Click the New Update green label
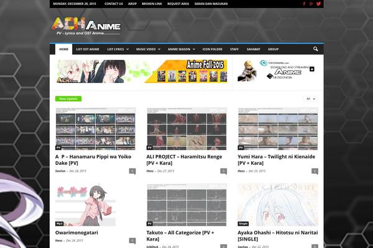373x248 pixels. click(x=68, y=99)
